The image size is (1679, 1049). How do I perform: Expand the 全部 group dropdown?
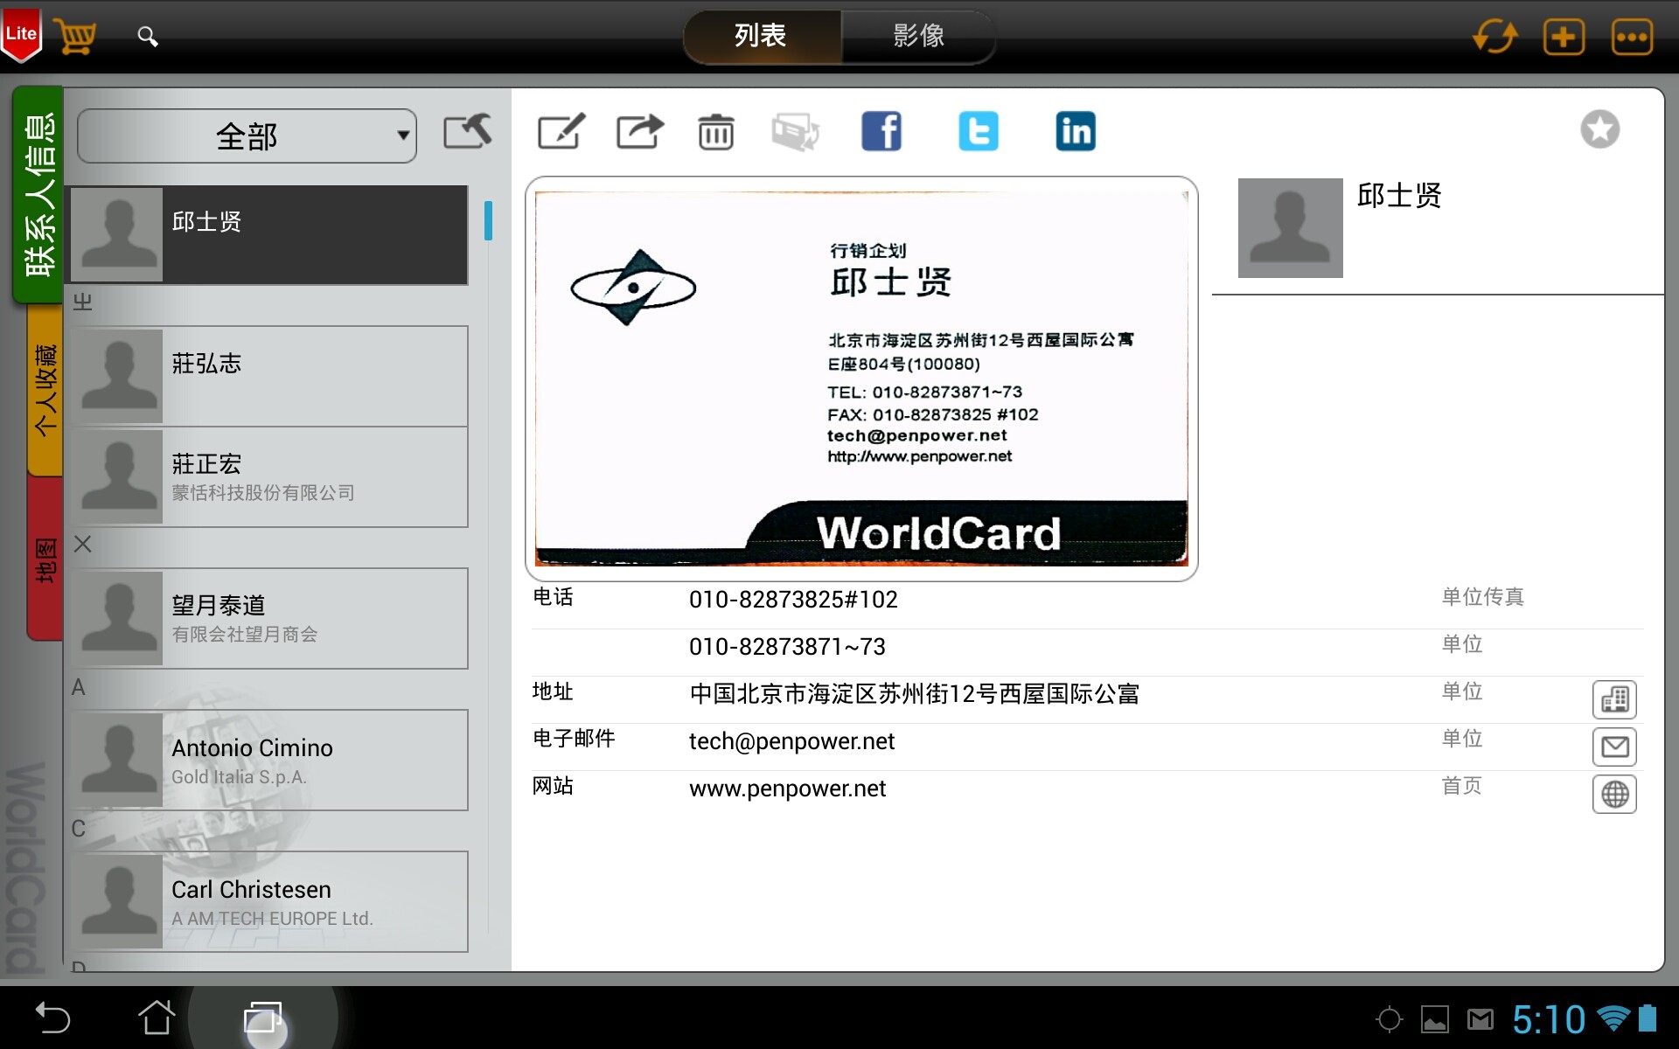[247, 135]
